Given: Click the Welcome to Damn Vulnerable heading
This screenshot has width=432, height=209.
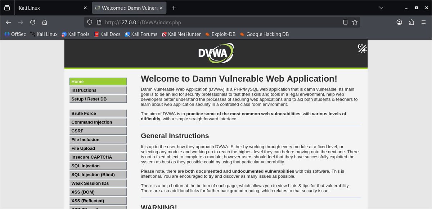Looking at the screenshot, I should [239, 79].
